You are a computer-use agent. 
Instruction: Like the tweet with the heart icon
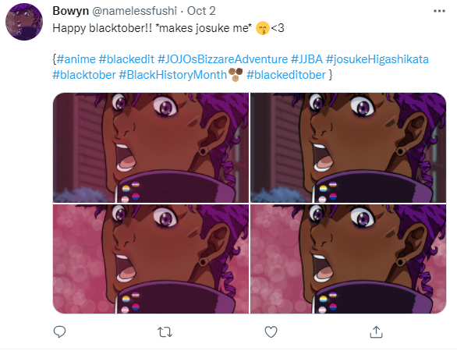click(271, 331)
